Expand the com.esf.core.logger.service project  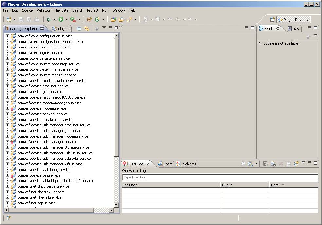7,53
